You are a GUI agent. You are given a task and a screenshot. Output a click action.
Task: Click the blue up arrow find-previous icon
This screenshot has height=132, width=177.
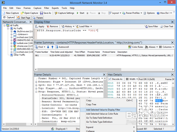pyautogui.click(x=52, y=47)
